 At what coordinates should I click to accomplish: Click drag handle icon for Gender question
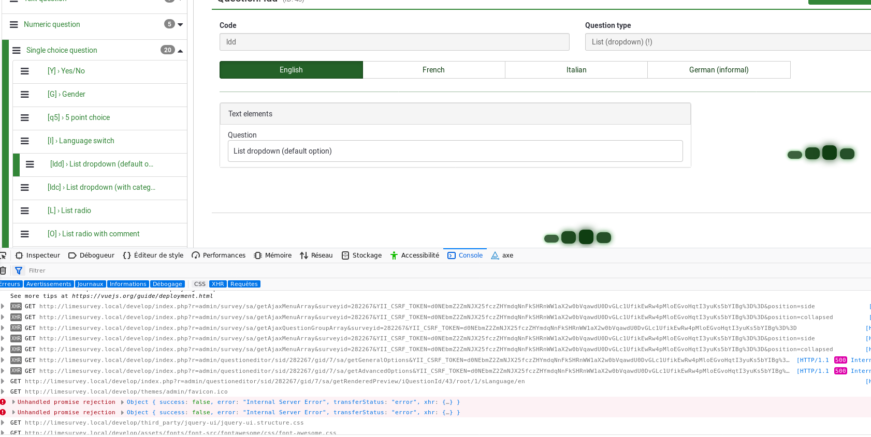(24, 95)
